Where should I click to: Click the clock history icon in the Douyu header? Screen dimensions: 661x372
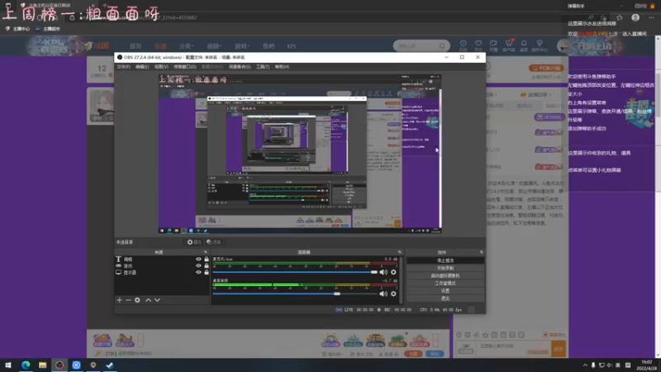pos(463,44)
